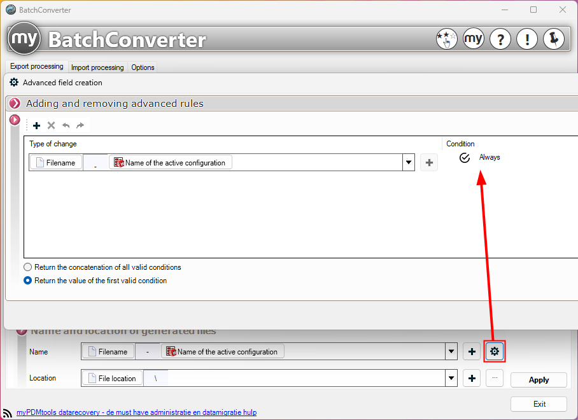Image resolution: width=578 pixels, height=420 pixels.
Task: Switch to the Import processing tab
Action: [97, 67]
